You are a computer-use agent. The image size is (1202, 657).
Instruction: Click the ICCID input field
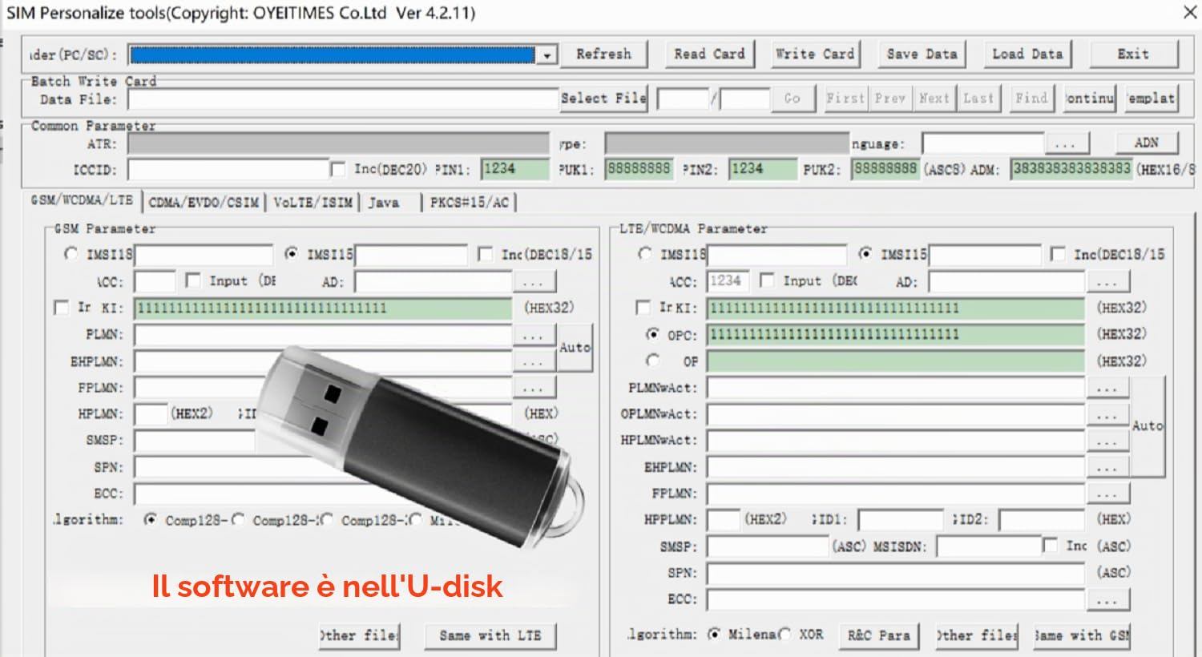(229, 169)
